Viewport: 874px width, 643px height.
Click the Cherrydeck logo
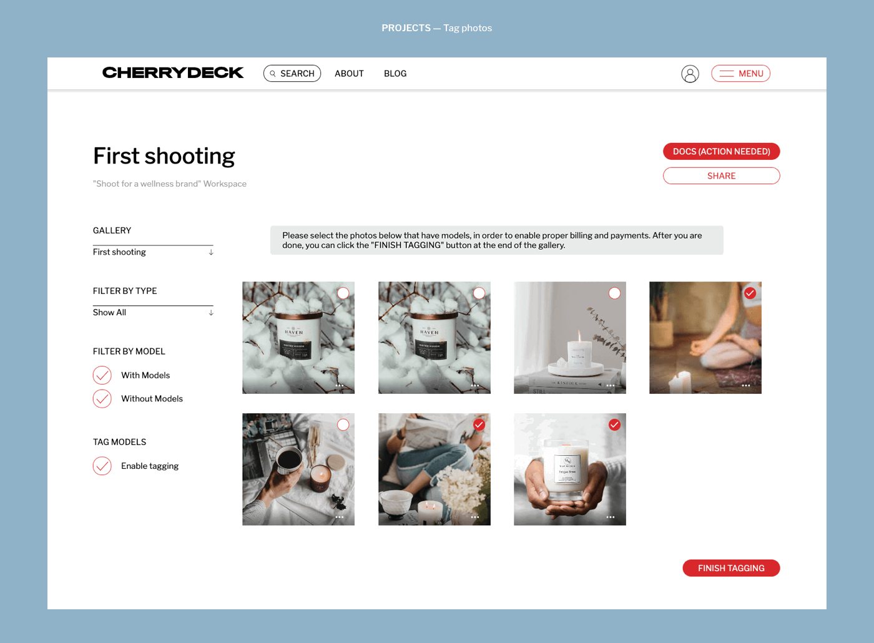(173, 73)
